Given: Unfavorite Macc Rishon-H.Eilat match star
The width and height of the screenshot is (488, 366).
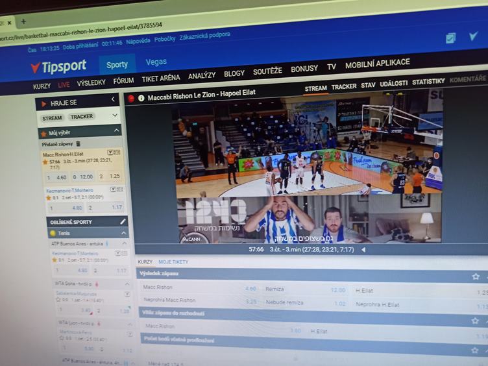Looking at the screenshot, I should coord(45,162).
